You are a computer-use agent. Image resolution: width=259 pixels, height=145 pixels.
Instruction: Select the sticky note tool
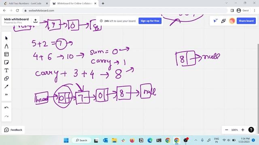click(x=6, y=62)
